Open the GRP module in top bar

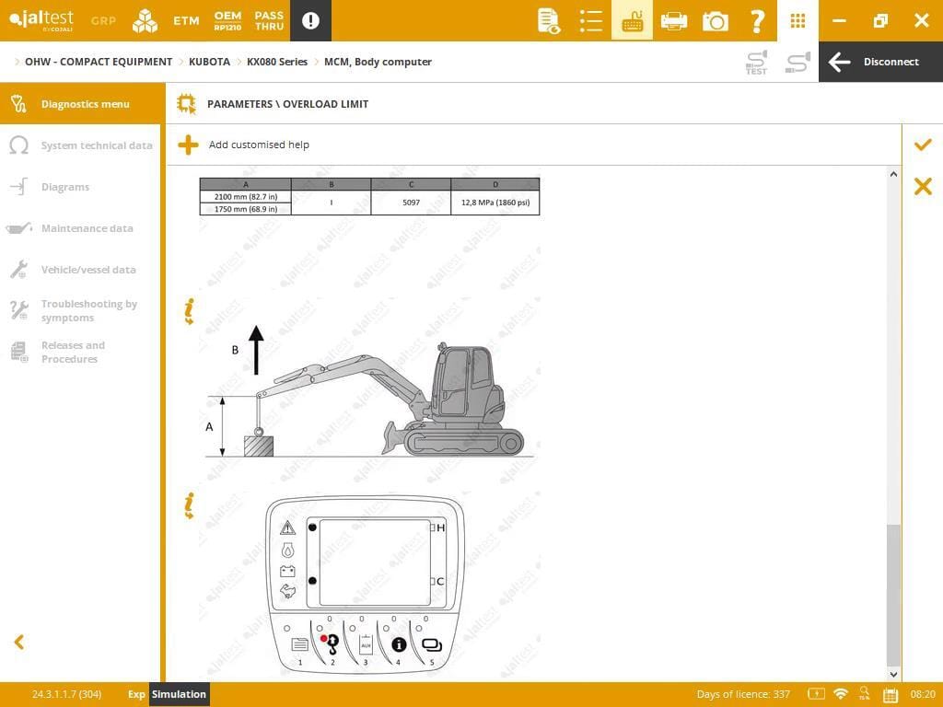(x=103, y=20)
